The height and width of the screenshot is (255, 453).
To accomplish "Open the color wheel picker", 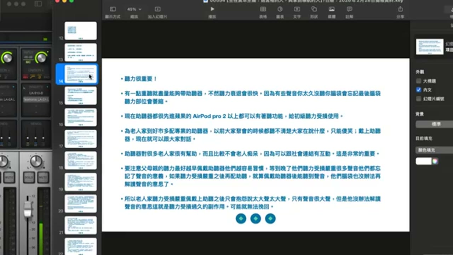I will pyautogui.click(x=435, y=161).
